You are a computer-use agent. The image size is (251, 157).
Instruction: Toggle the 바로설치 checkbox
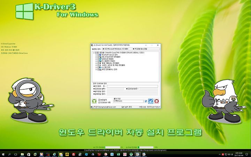pyautogui.click(x=99, y=100)
